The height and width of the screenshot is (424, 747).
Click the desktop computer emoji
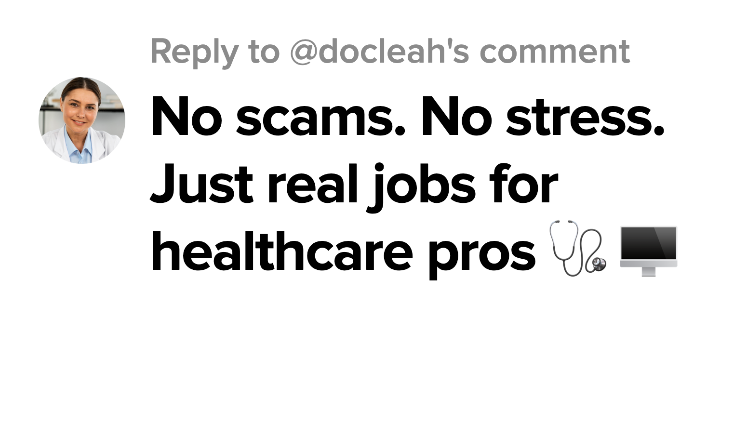tap(649, 251)
